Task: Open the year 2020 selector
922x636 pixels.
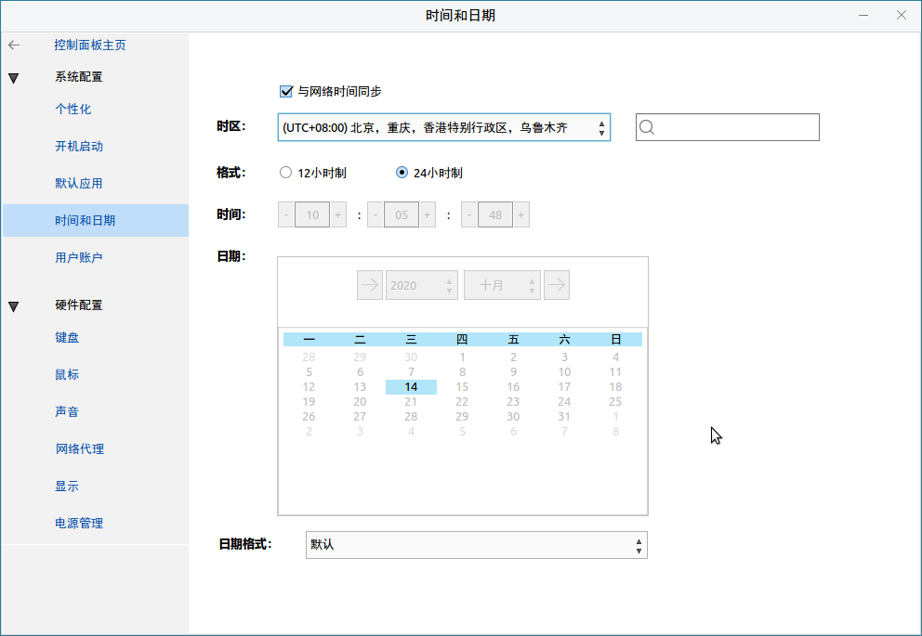Action: pyautogui.click(x=422, y=285)
